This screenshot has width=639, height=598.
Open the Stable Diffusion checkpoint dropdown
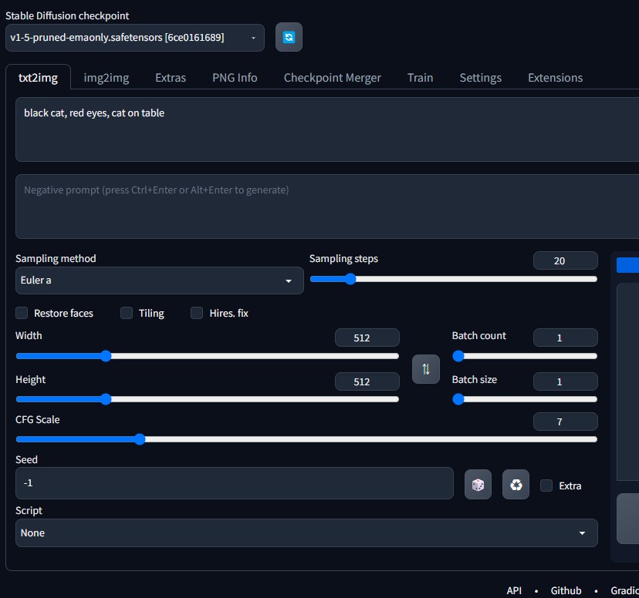pos(135,37)
